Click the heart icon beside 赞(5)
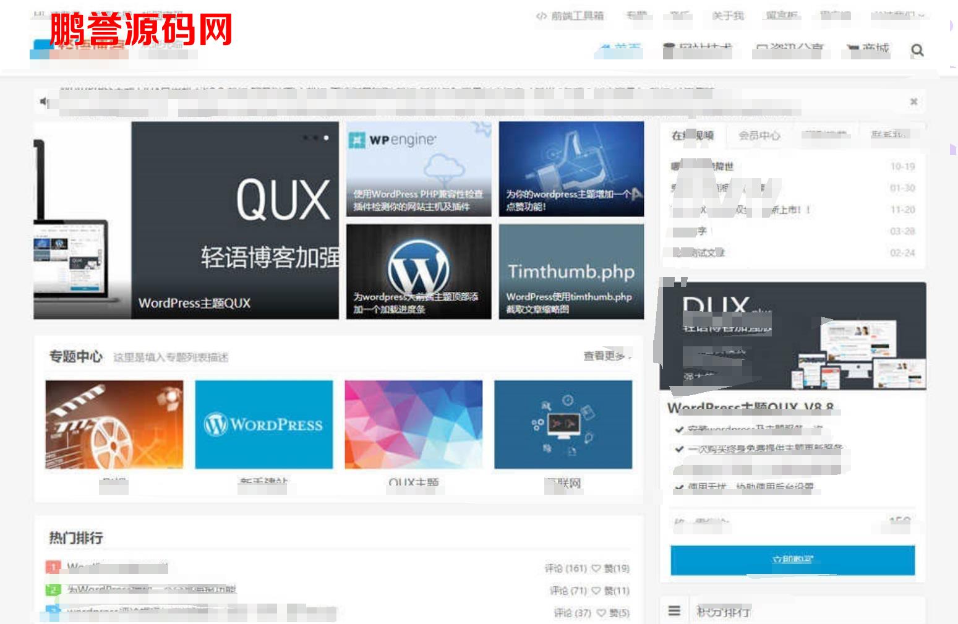 coord(601,613)
